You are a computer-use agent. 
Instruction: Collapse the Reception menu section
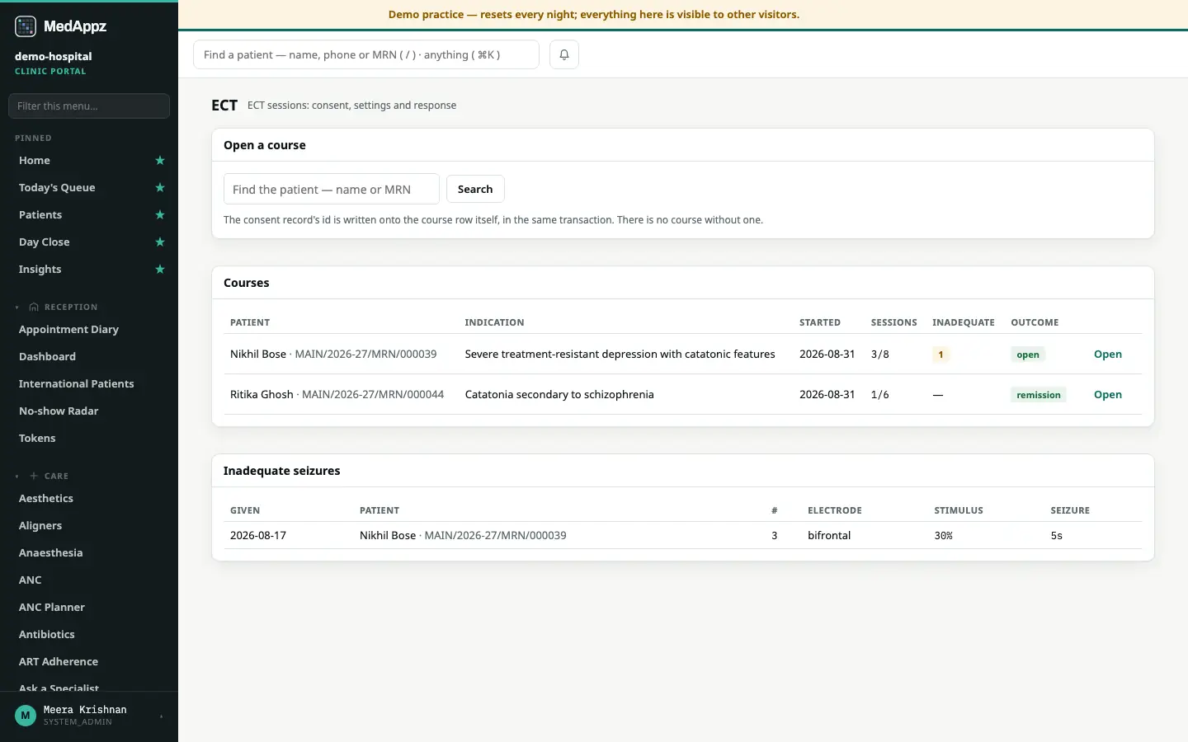click(16, 308)
